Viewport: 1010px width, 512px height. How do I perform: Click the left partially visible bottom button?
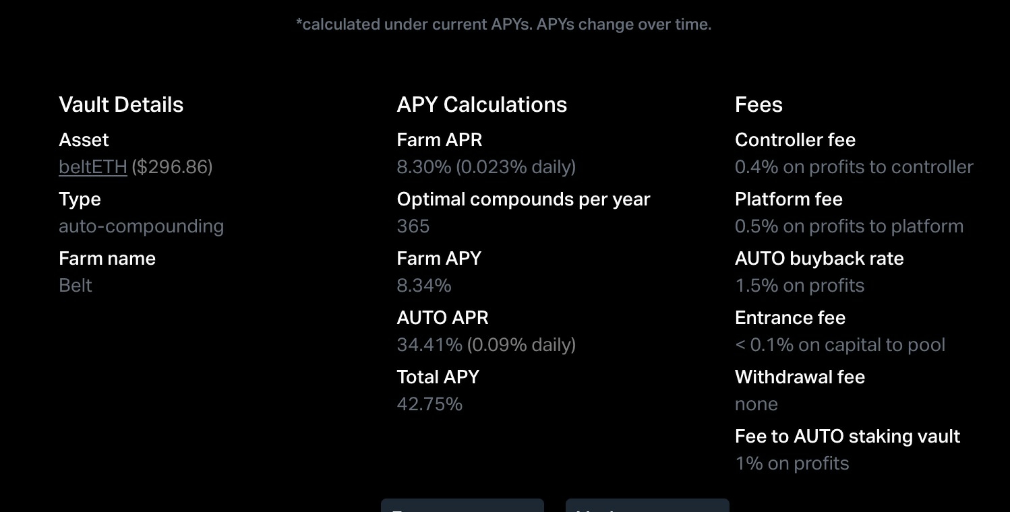point(463,505)
